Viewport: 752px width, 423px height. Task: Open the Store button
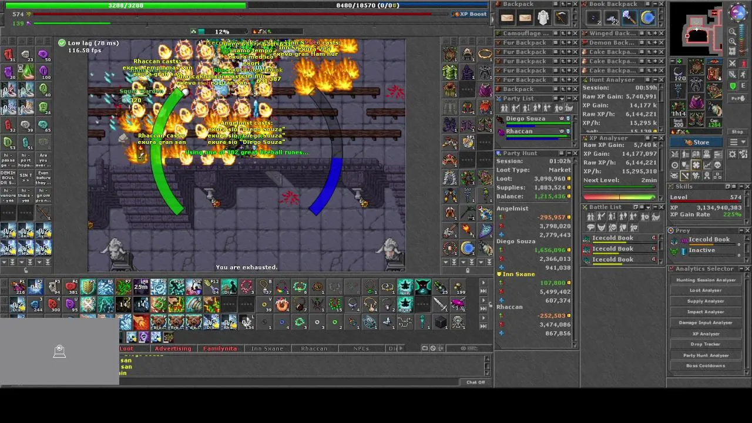click(696, 142)
